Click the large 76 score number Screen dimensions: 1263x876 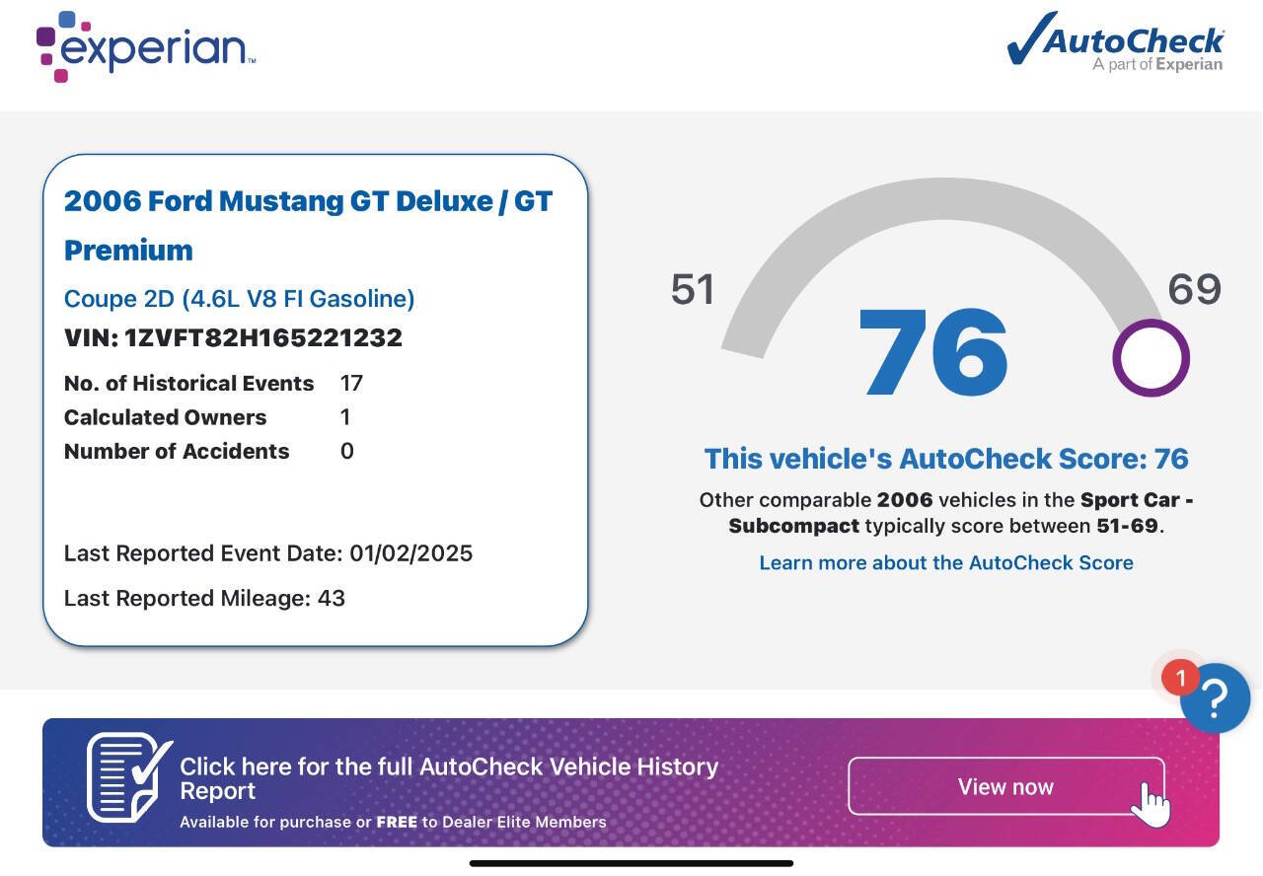(933, 353)
